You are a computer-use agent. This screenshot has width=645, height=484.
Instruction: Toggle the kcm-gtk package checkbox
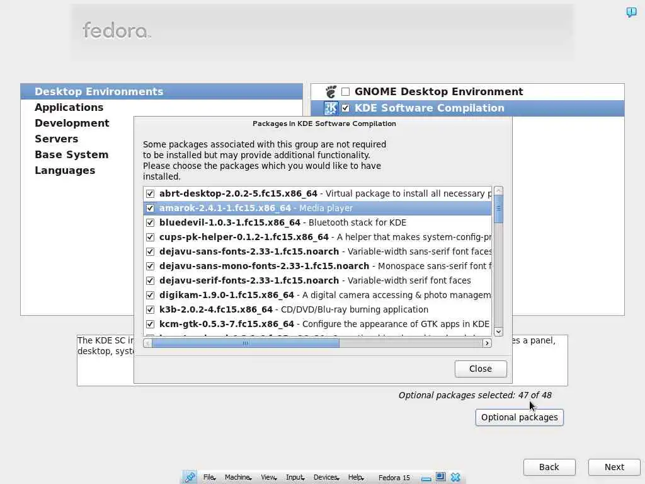(150, 324)
